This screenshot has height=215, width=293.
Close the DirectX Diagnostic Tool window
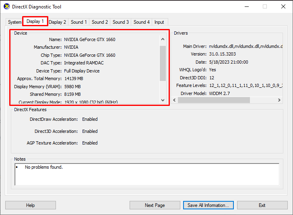coord(283,6)
